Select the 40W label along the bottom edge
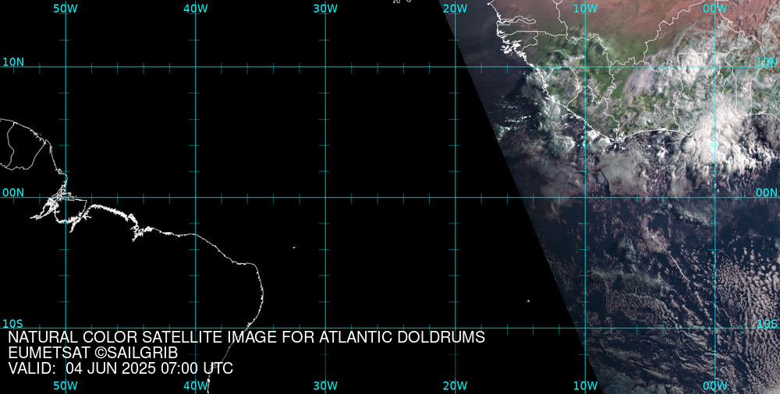This screenshot has width=780, height=394. click(x=196, y=385)
